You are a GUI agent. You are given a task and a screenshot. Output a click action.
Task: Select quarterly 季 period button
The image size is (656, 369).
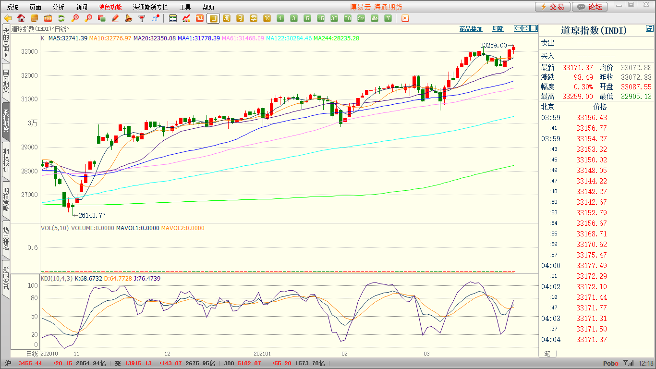[x=254, y=19]
